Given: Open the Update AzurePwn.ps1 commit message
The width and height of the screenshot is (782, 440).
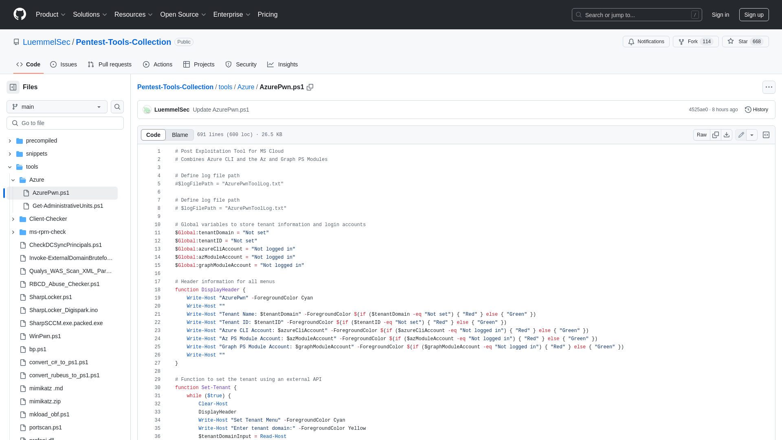Looking at the screenshot, I should [221, 110].
